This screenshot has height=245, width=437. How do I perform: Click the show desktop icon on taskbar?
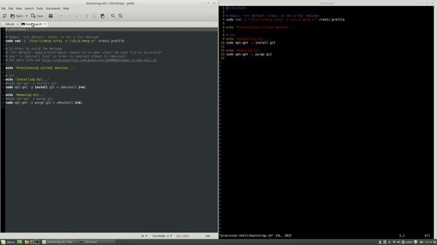20,242
